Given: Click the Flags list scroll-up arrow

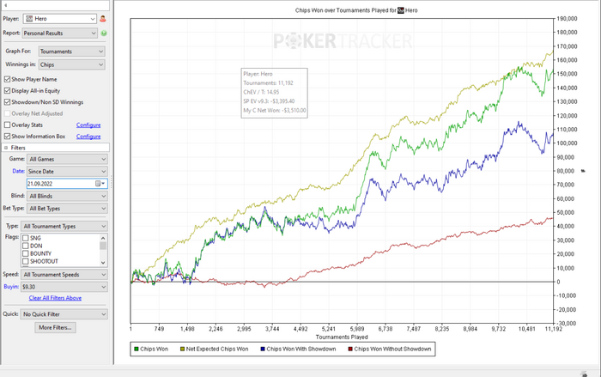Looking at the screenshot, I should coord(103,238).
